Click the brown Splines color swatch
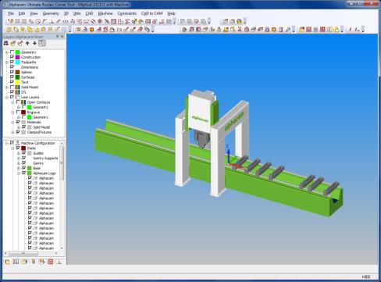This screenshot has width=381, height=282. click(18, 72)
